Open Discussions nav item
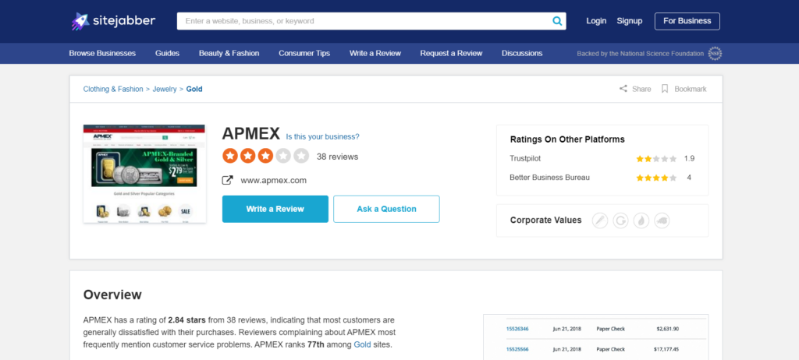 tap(522, 53)
